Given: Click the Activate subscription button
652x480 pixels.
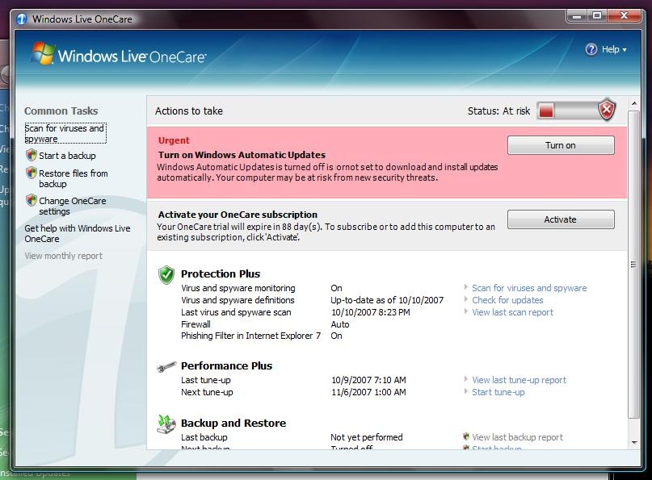Looking at the screenshot, I should point(561,219).
